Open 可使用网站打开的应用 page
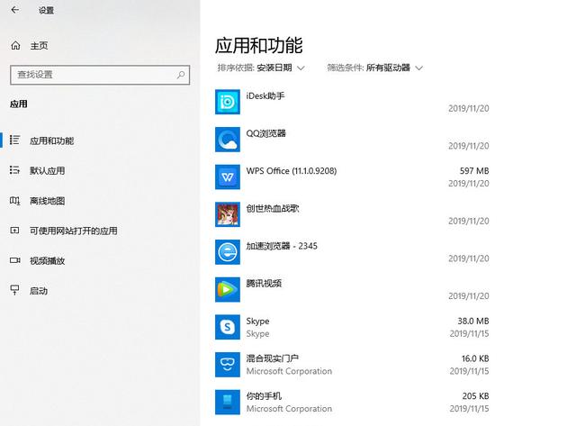Viewport: 576px width, 426px height. [x=74, y=231]
